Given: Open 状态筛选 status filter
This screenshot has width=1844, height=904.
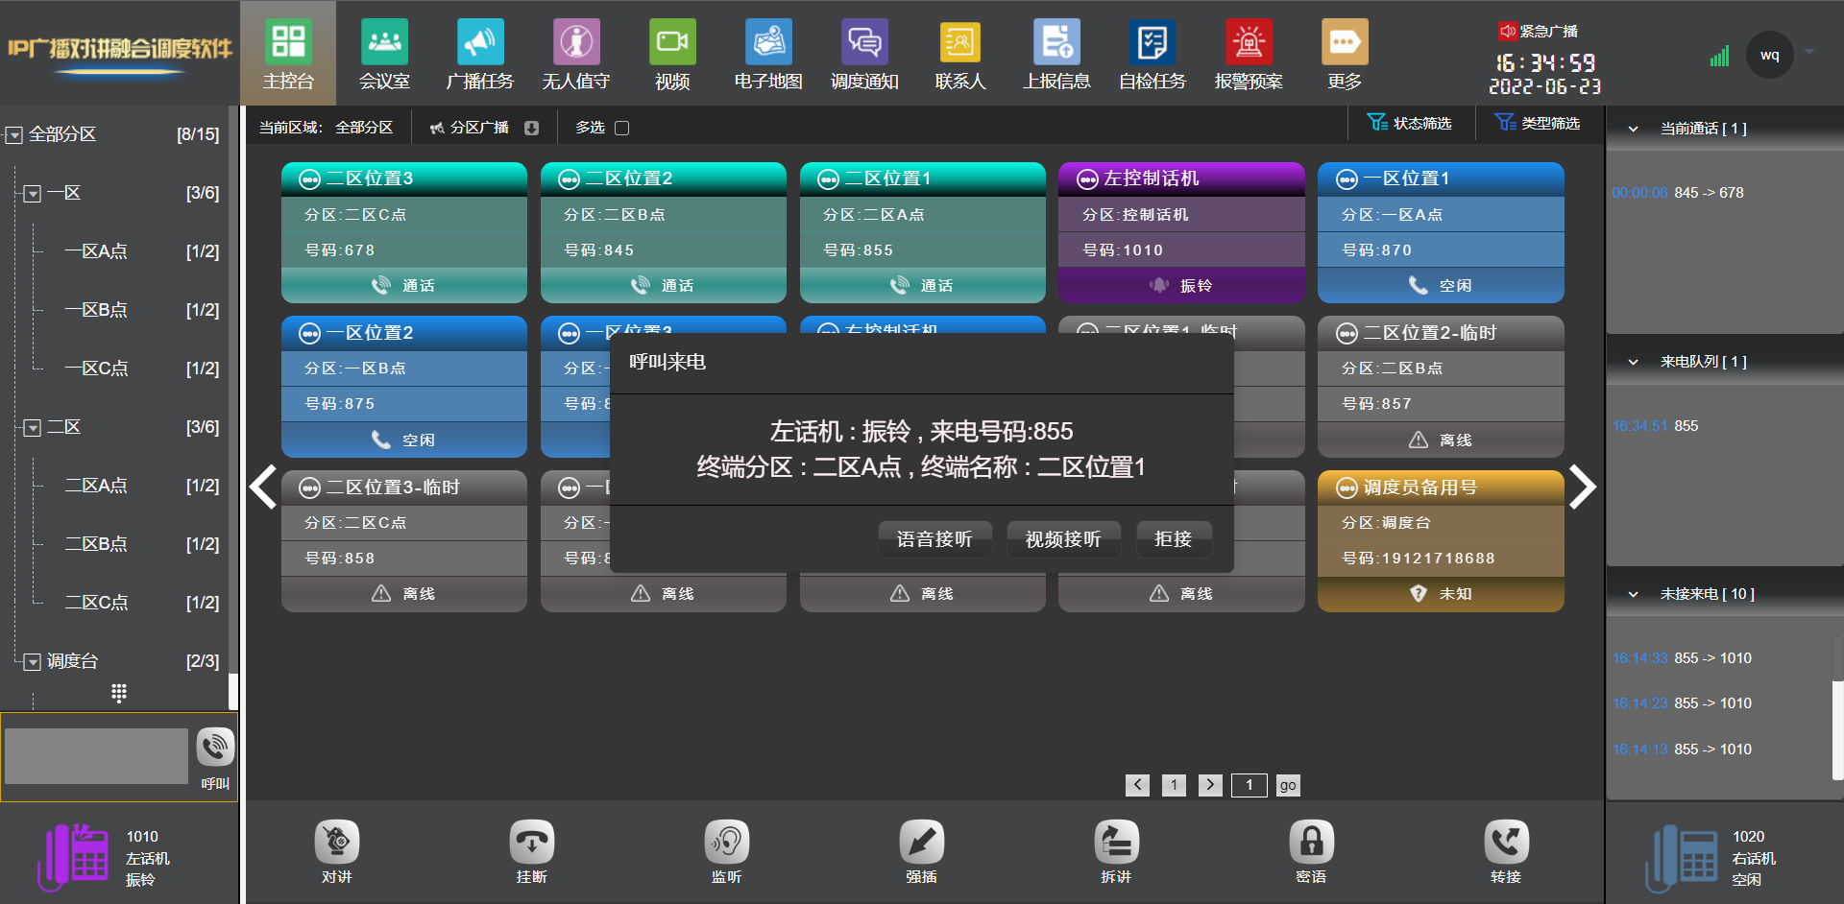Looking at the screenshot, I should [x=1410, y=123].
